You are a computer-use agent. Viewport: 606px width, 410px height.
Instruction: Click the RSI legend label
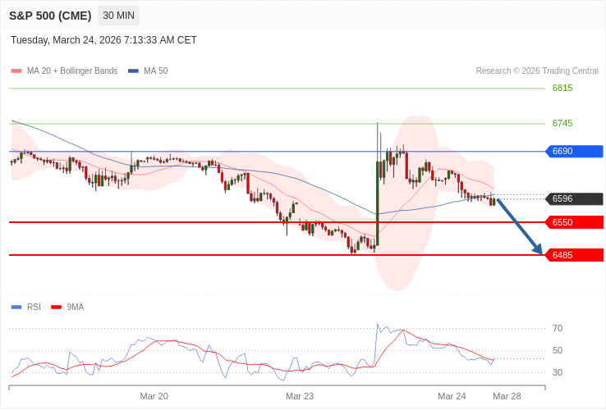point(34,307)
